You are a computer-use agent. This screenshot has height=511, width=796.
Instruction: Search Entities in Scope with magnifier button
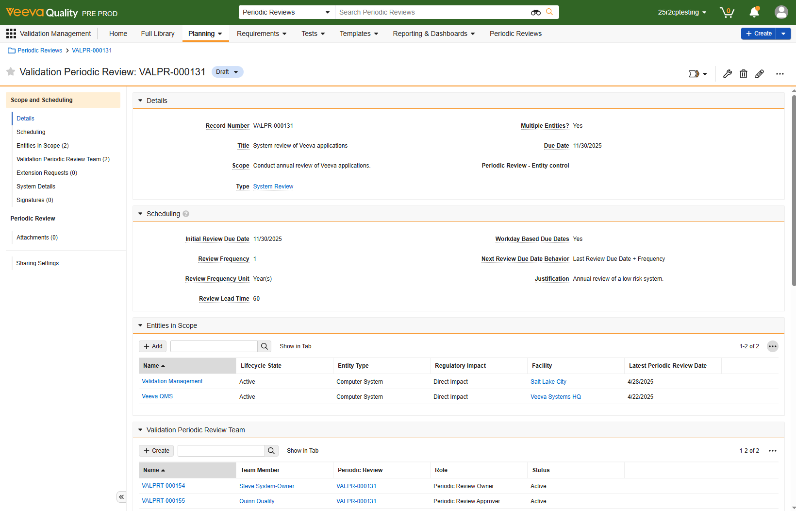(x=265, y=346)
